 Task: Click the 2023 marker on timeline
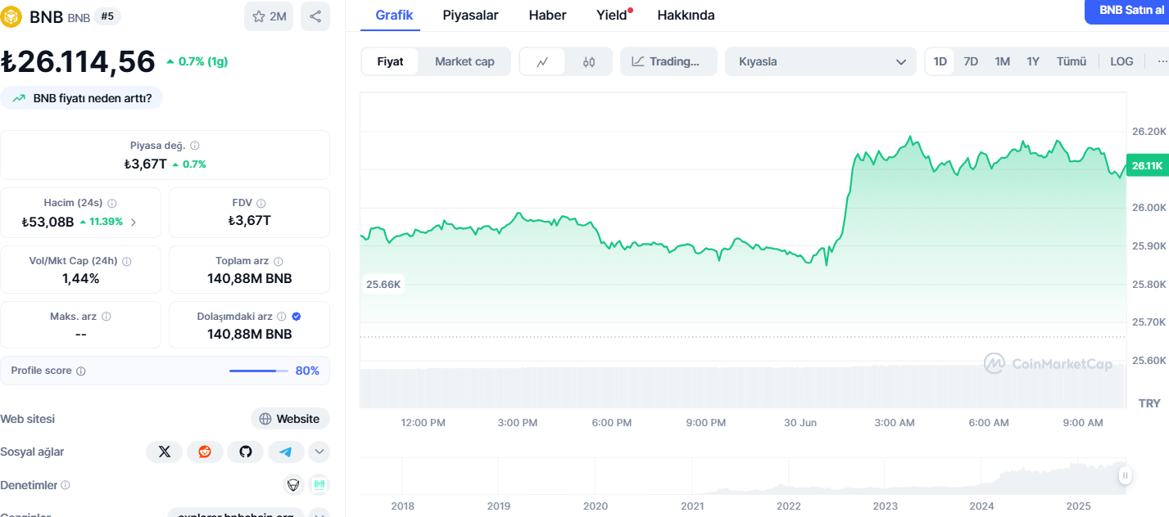point(885,506)
